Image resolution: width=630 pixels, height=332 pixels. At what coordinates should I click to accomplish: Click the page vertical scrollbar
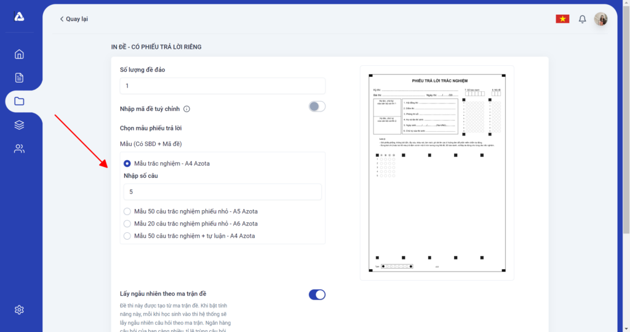[x=626, y=121]
